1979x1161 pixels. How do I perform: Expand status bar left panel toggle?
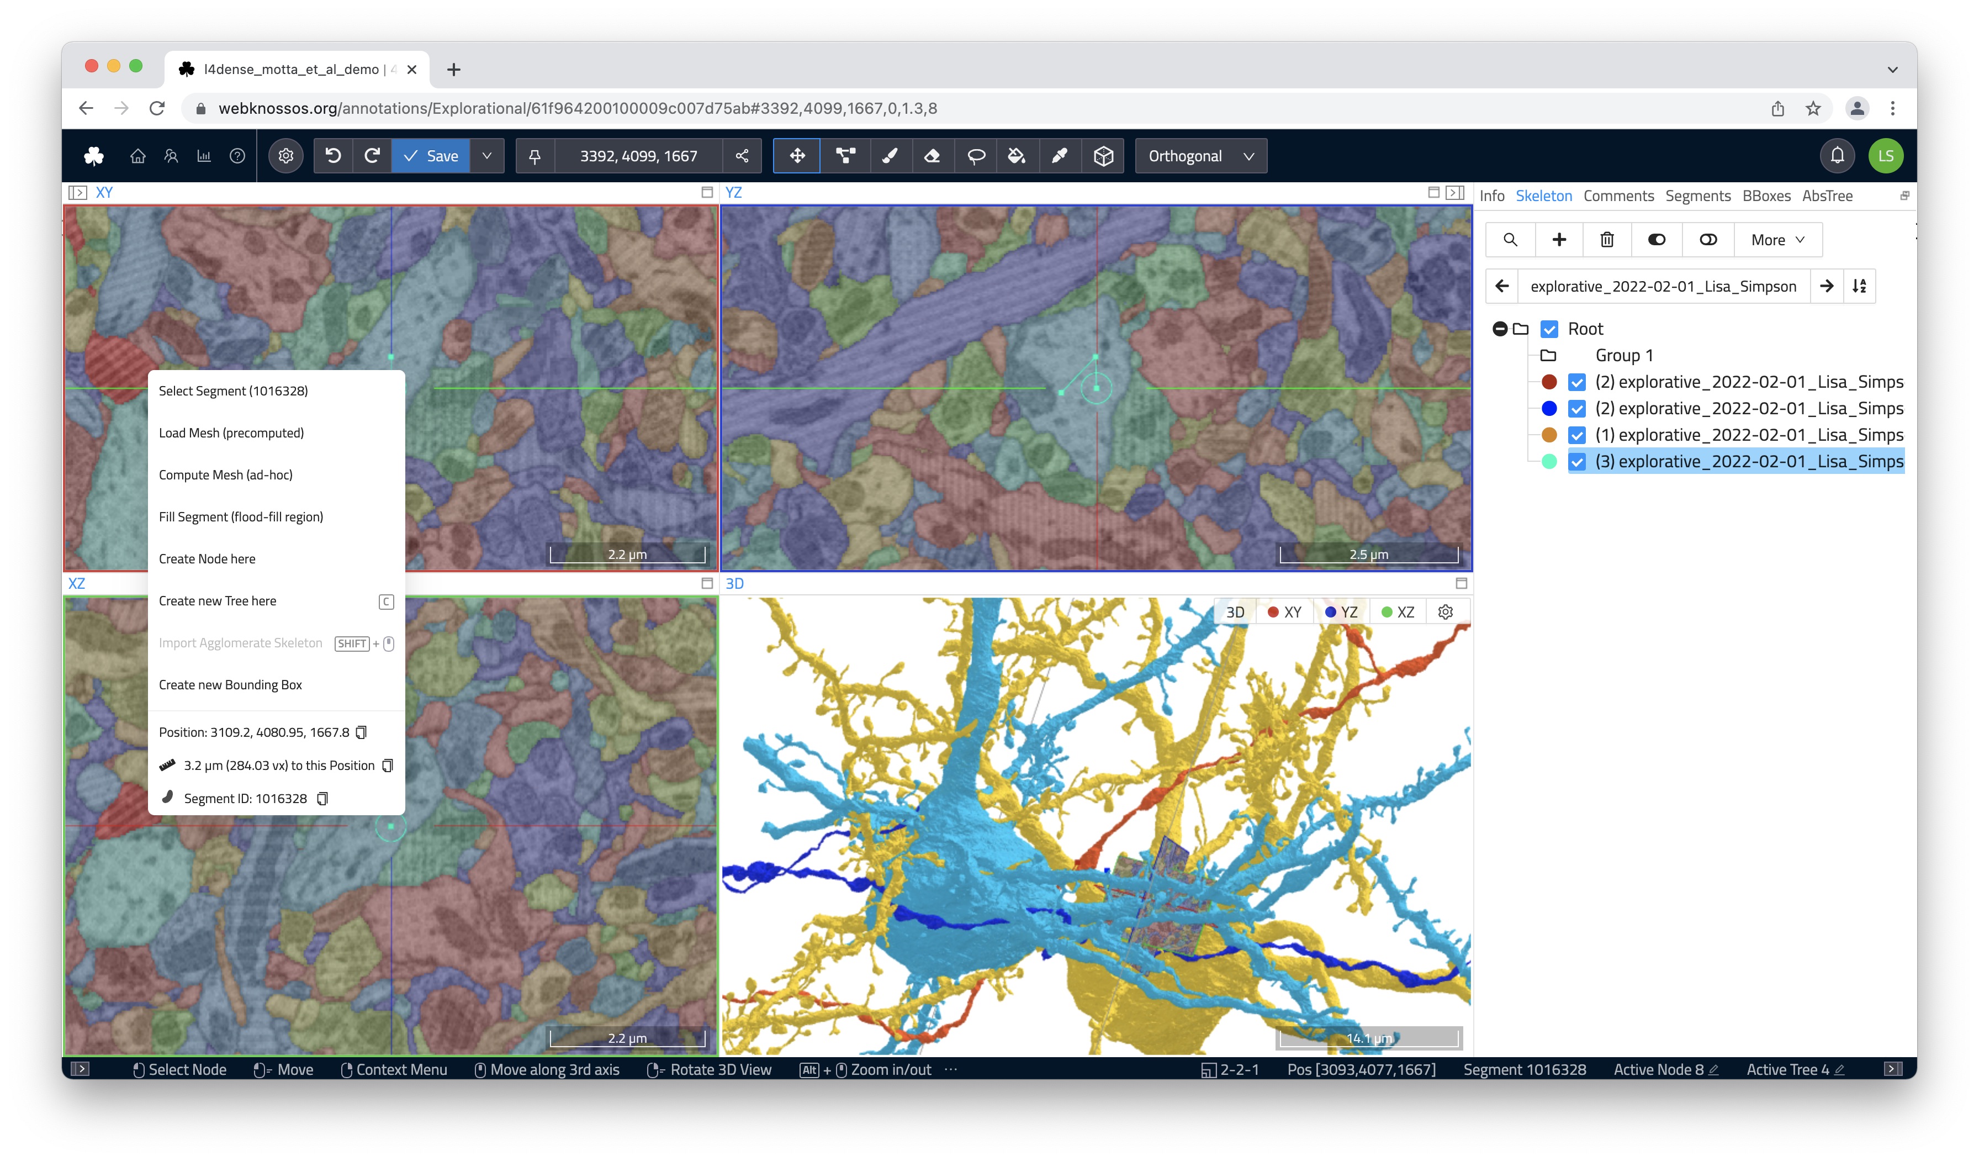coord(80,1069)
